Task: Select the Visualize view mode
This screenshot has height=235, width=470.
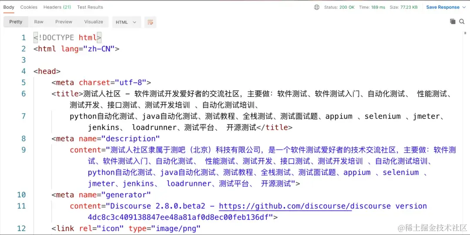Action: coord(94,22)
